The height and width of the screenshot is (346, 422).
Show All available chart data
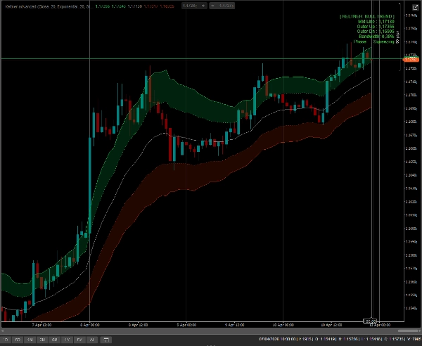coord(91,340)
